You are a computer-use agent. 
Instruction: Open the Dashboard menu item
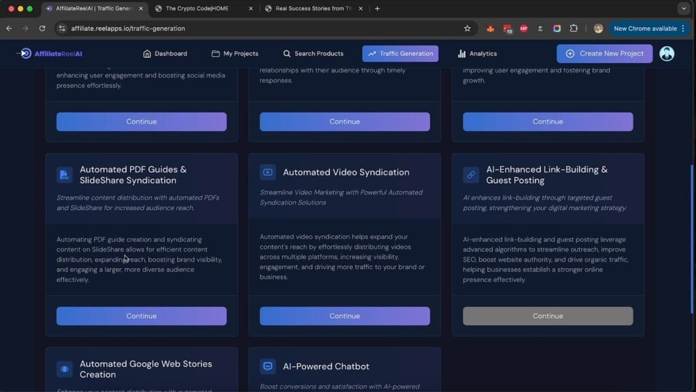[164, 54]
